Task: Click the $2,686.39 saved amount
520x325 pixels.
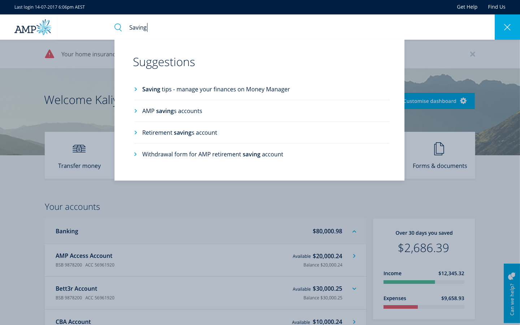Action: [424, 248]
